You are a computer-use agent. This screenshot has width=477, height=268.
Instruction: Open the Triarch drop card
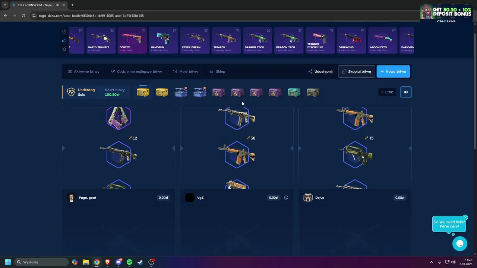[x=226, y=40]
